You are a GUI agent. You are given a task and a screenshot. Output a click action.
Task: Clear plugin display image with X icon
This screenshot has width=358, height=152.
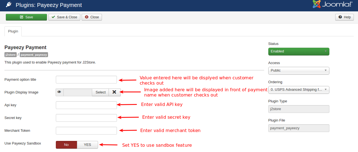[x=114, y=92]
